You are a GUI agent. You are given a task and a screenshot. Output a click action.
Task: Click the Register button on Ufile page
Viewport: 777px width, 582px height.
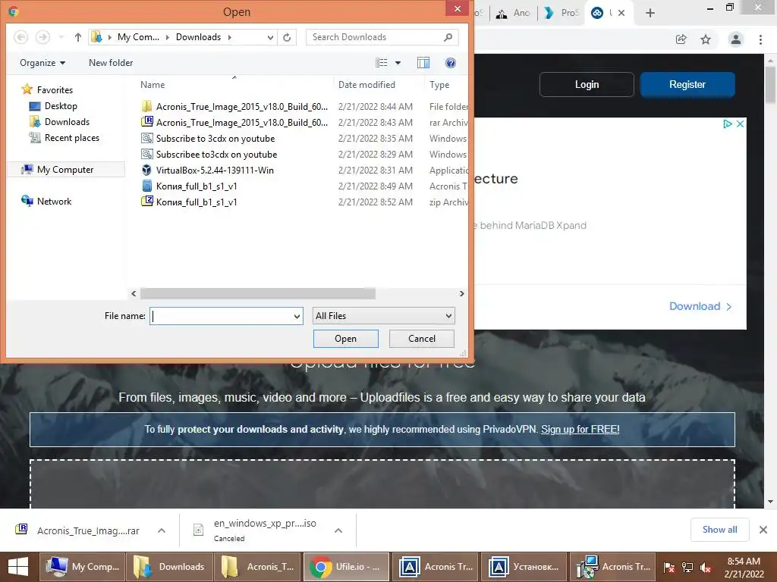tap(687, 85)
